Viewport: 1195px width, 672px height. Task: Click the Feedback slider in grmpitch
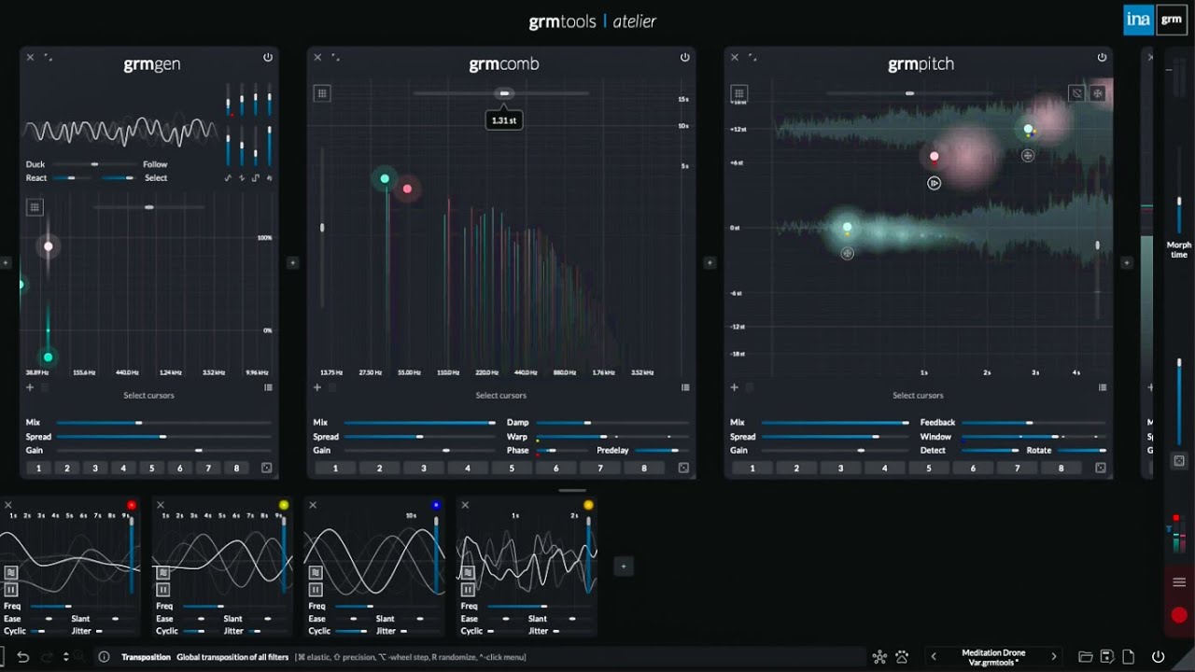[1034, 423]
